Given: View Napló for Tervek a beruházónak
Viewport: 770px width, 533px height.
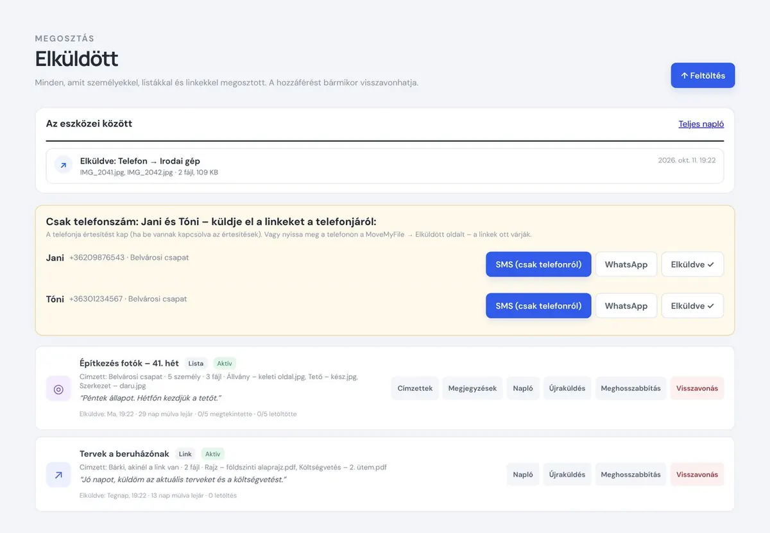Looking at the screenshot, I should pyautogui.click(x=523, y=475).
